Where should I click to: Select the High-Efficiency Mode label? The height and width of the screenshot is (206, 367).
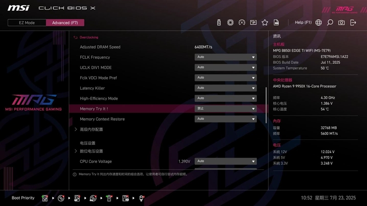(x=99, y=99)
